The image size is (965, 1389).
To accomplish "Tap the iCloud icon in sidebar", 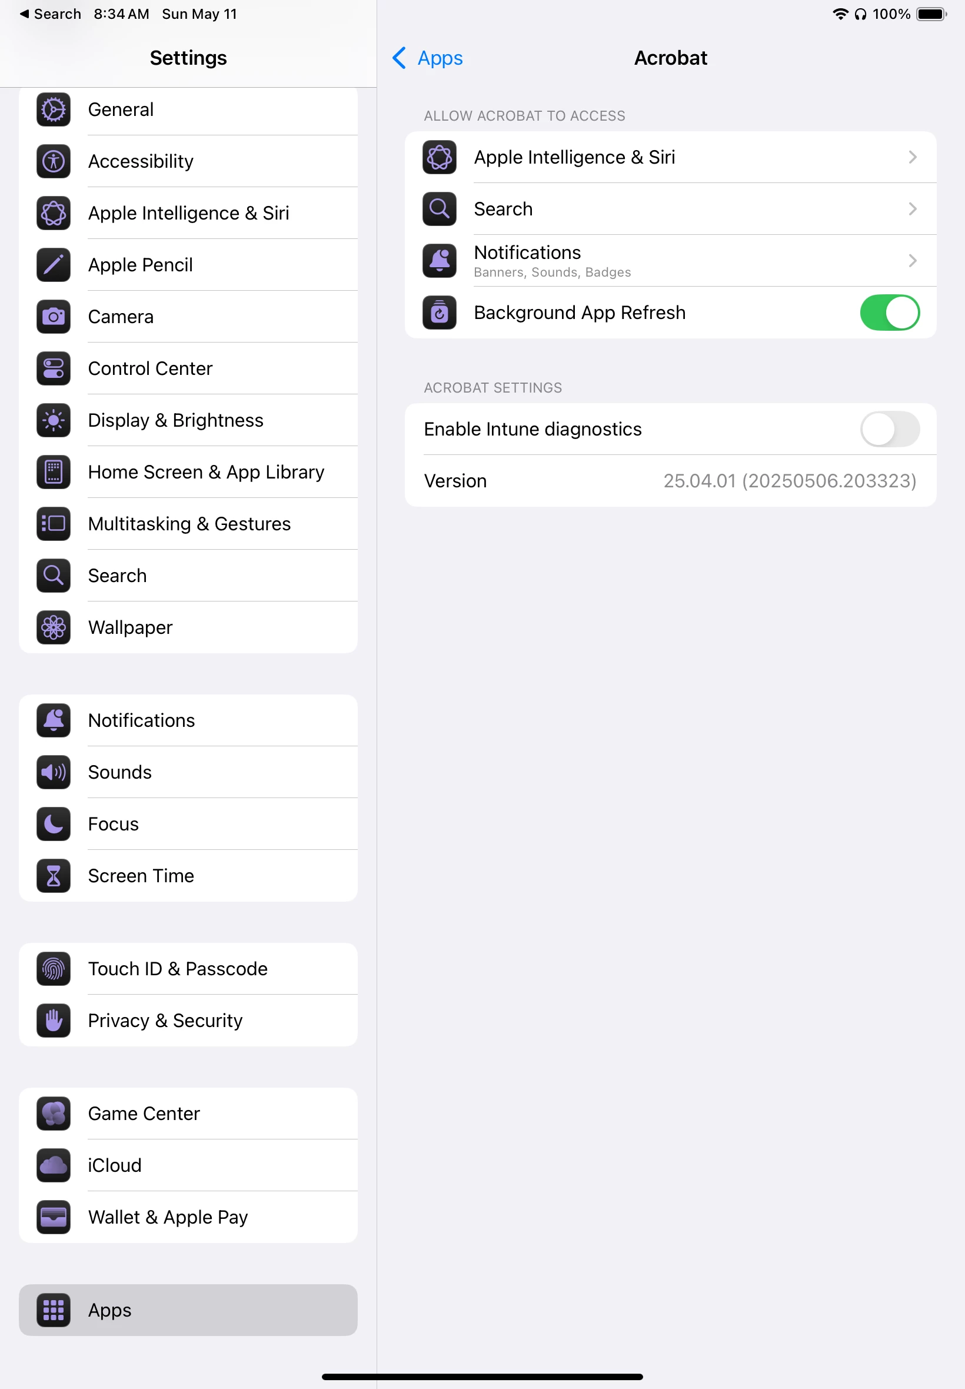I will pyautogui.click(x=53, y=1165).
